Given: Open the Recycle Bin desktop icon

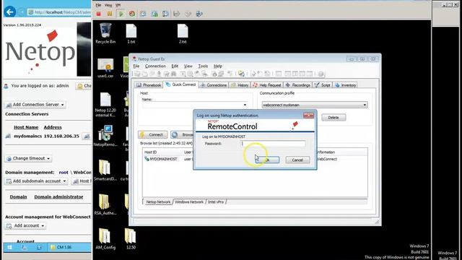Looking at the screenshot, I should pos(105,33).
